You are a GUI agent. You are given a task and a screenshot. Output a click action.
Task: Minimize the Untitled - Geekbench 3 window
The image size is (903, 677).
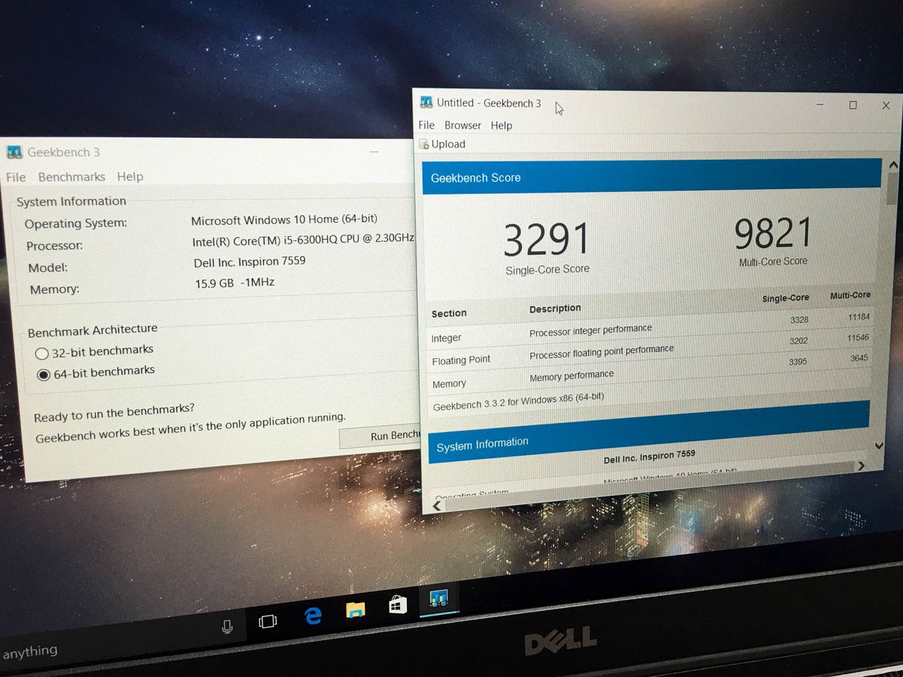point(820,104)
